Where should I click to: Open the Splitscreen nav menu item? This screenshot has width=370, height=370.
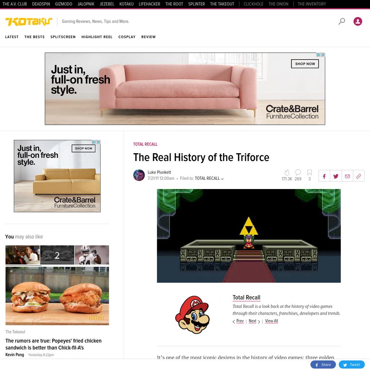63,37
